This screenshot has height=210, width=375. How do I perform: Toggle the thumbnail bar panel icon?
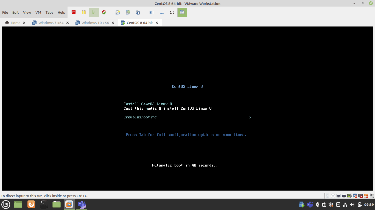162,12
